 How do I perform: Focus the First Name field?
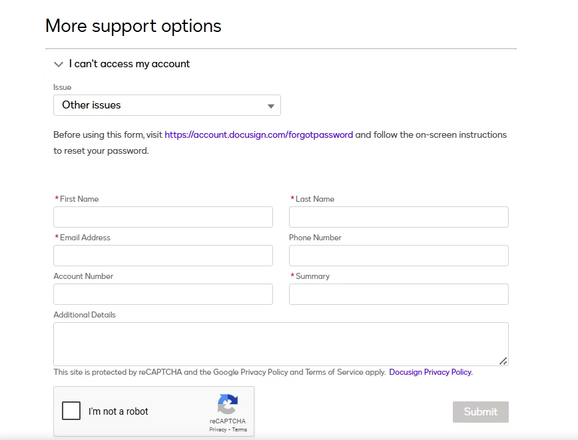pyautogui.click(x=163, y=217)
